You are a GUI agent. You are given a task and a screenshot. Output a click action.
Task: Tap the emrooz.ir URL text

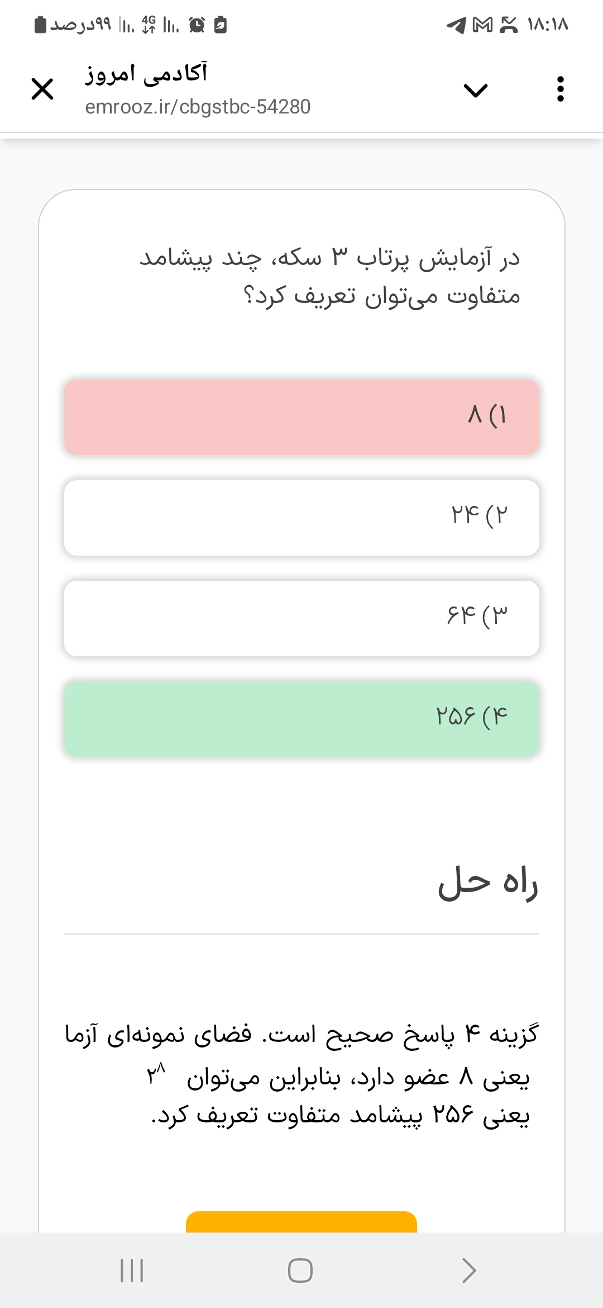click(198, 107)
